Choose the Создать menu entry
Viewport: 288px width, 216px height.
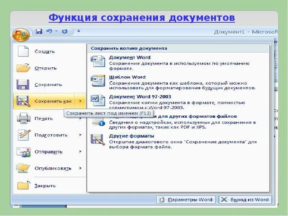coord(50,51)
